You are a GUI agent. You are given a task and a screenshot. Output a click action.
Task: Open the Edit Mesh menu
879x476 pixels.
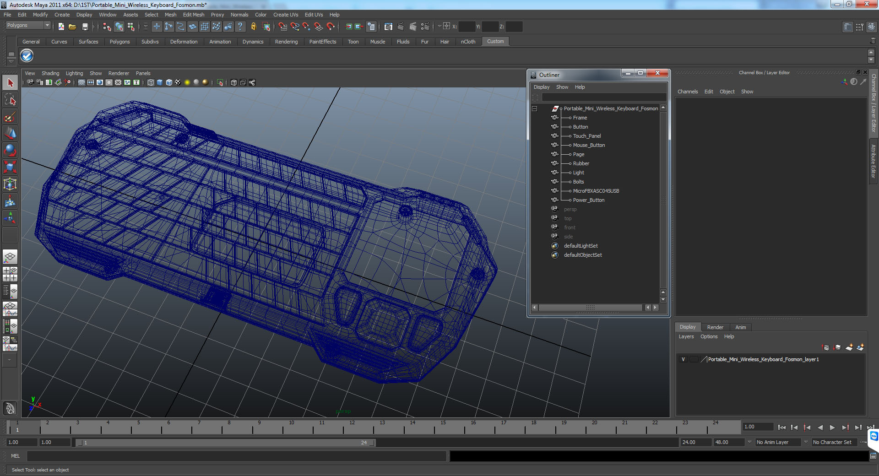(x=193, y=15)
